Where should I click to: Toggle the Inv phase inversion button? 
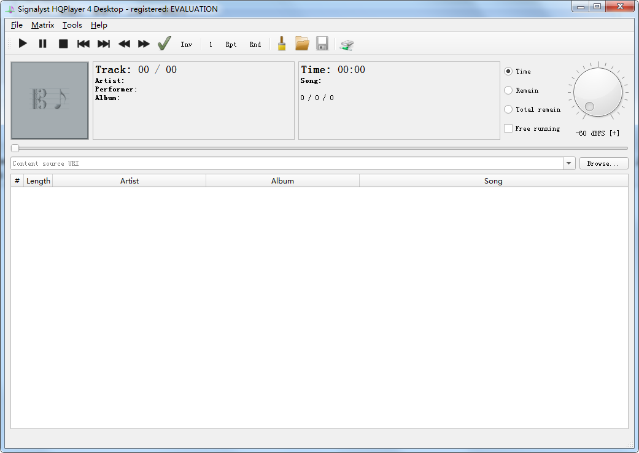186,44
